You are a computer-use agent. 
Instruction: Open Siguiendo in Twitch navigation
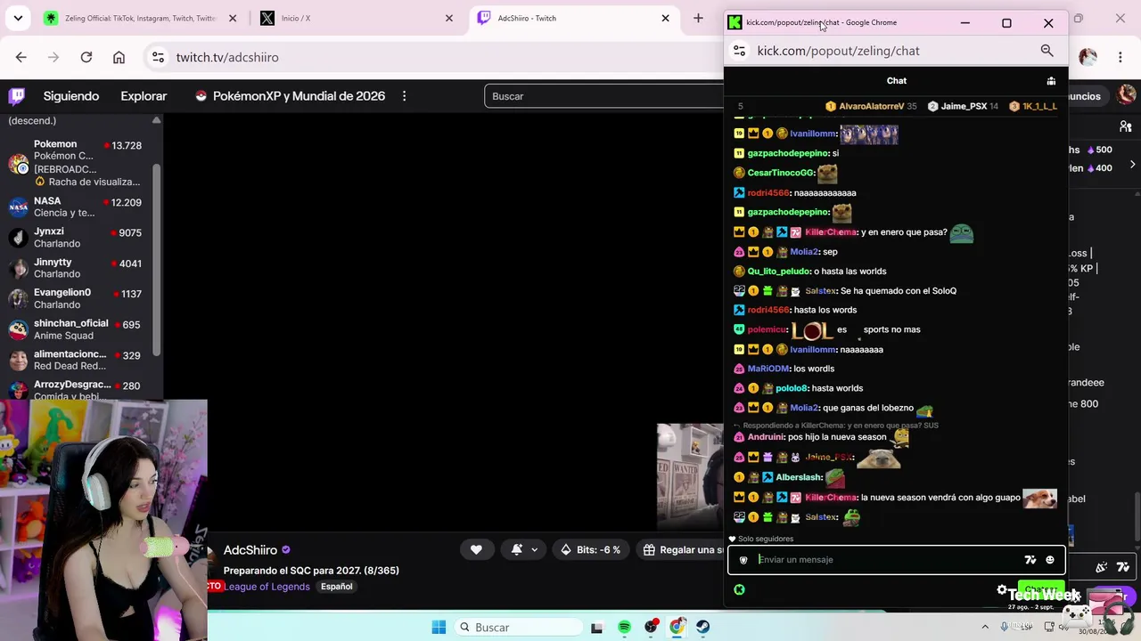click(x=71, y=96)
